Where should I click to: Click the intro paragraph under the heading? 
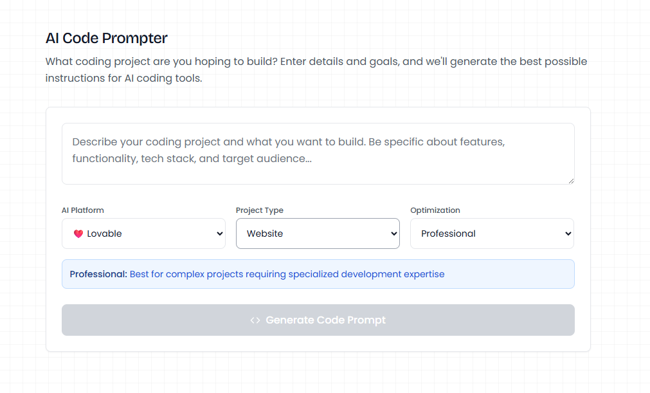316,70
